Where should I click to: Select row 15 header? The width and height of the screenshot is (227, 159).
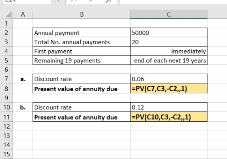(6, 154)
